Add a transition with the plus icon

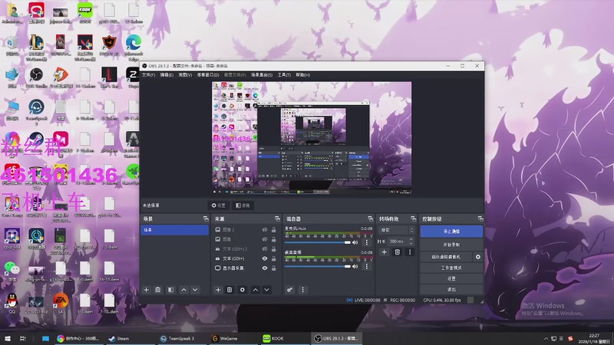[x=385, y=252]
